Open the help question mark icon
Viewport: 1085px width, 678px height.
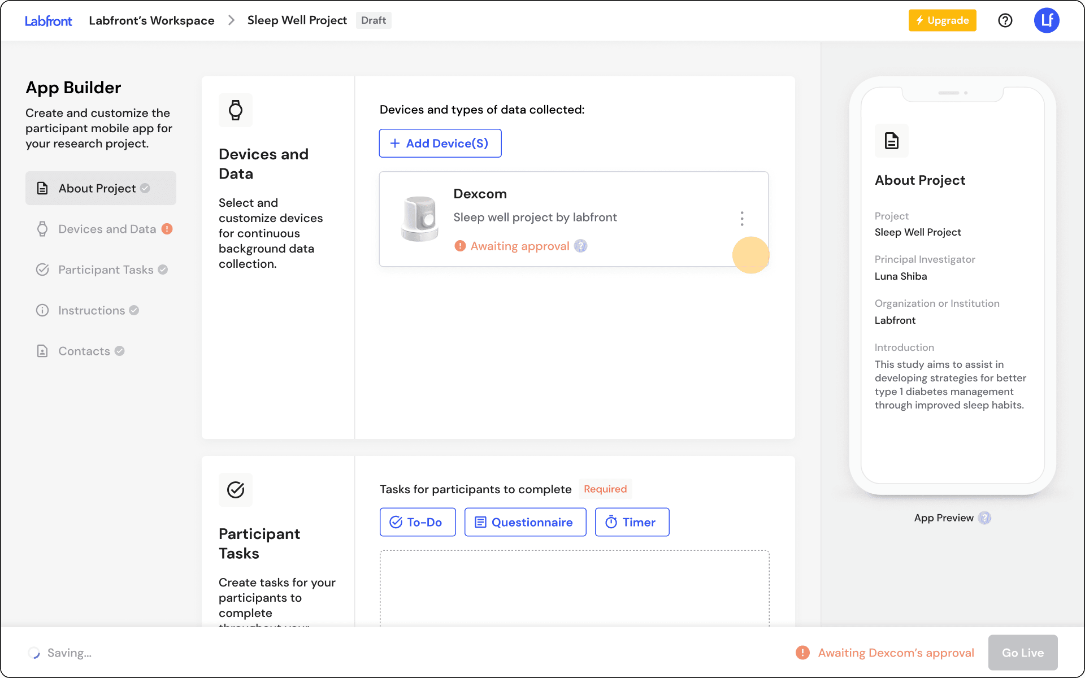pyautogui.click(x=1005, y=20)
